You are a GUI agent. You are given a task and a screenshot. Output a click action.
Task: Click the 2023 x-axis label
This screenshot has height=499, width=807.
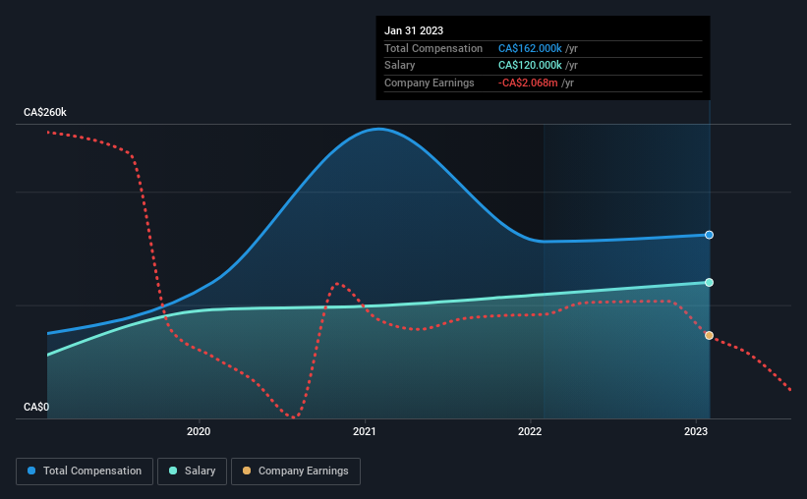pos(696,431)
